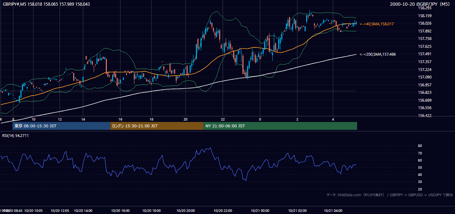
Task: Click RSI scale value 80
Action: tap(420, 146)
